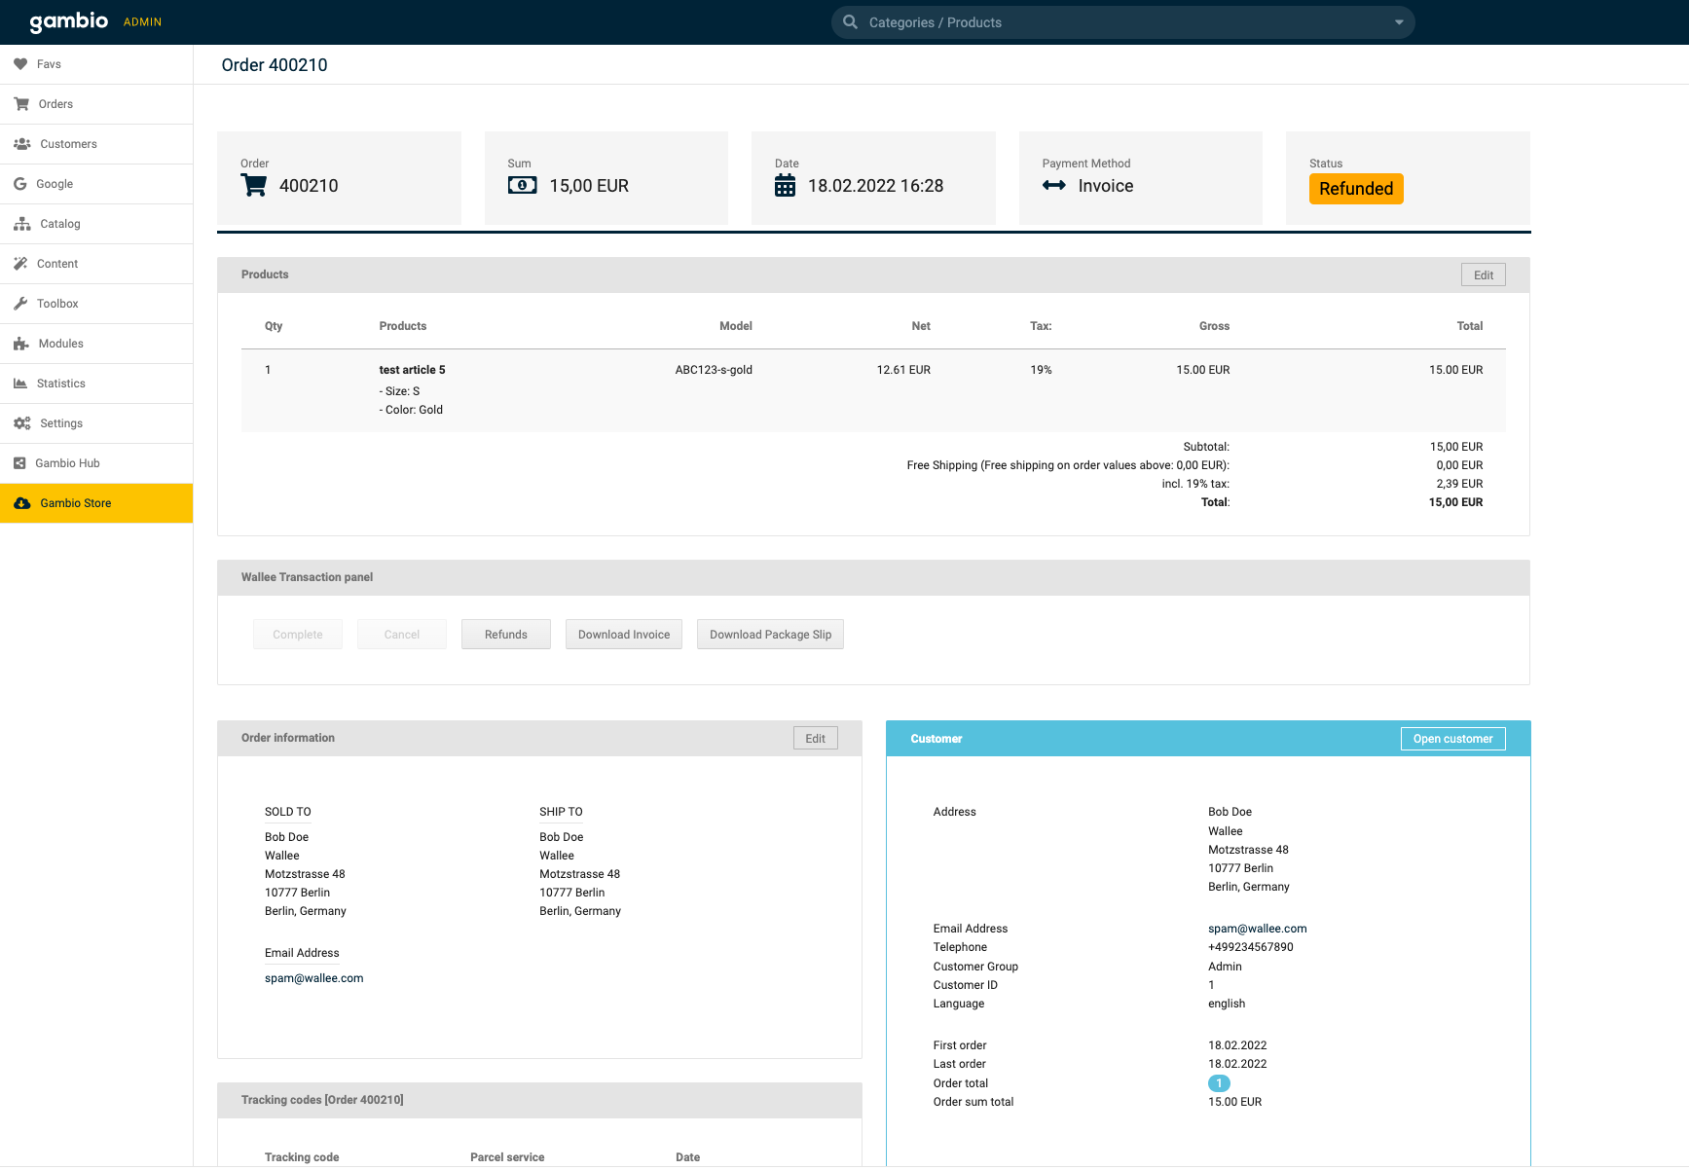Click the Open customer button
Screen dimensions: 1689x1170
point(1452,739)
